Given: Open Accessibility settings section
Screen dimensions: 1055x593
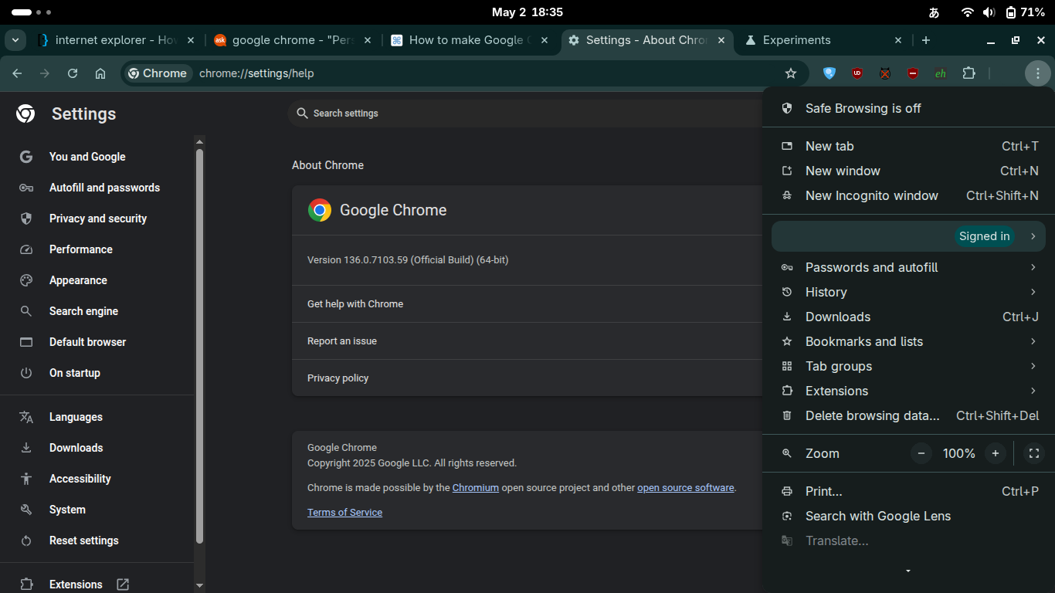Looking at the screenshot, I should pyautogui.click(x=80, y=479).
